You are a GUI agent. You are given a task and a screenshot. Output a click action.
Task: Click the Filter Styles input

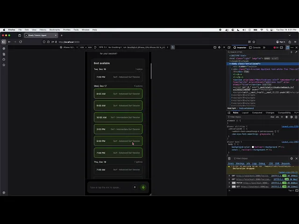(248, 117)
